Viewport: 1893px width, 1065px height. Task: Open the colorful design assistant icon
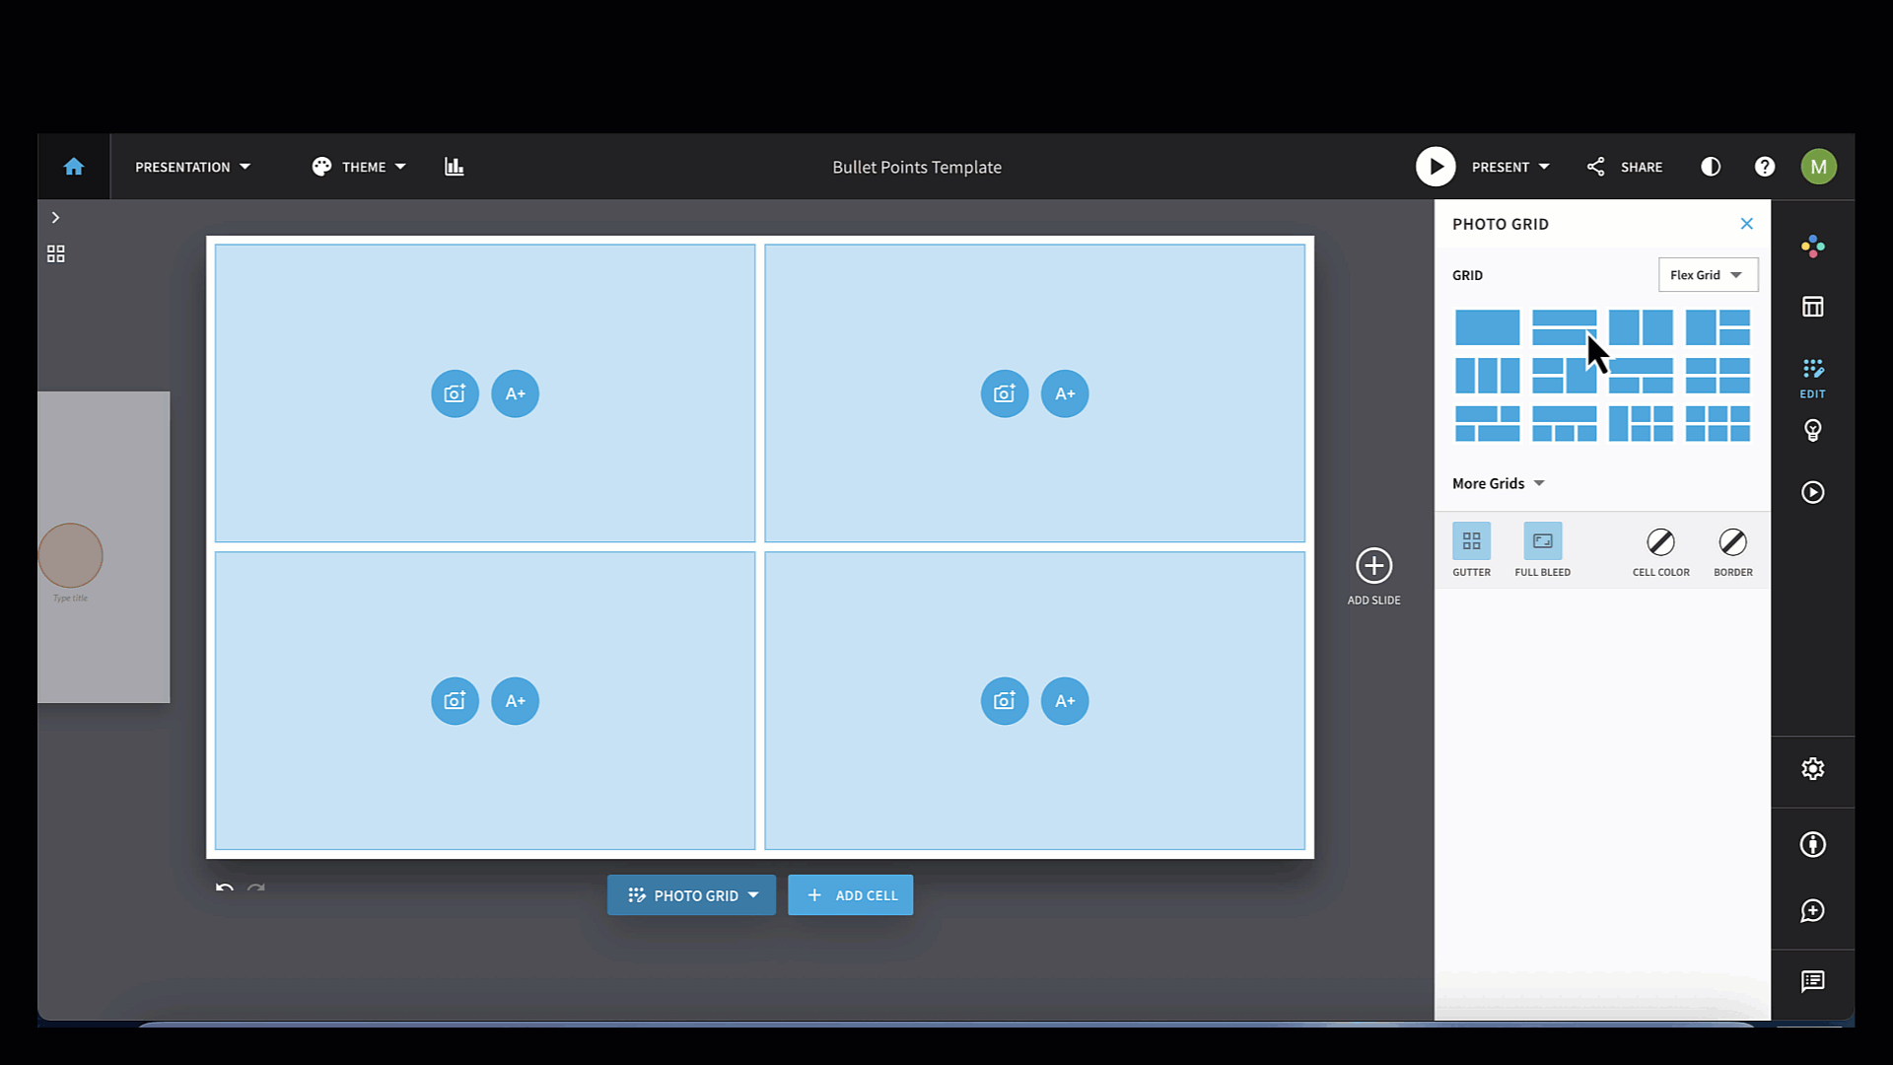pyautogui.click(x=1813, y=246)
